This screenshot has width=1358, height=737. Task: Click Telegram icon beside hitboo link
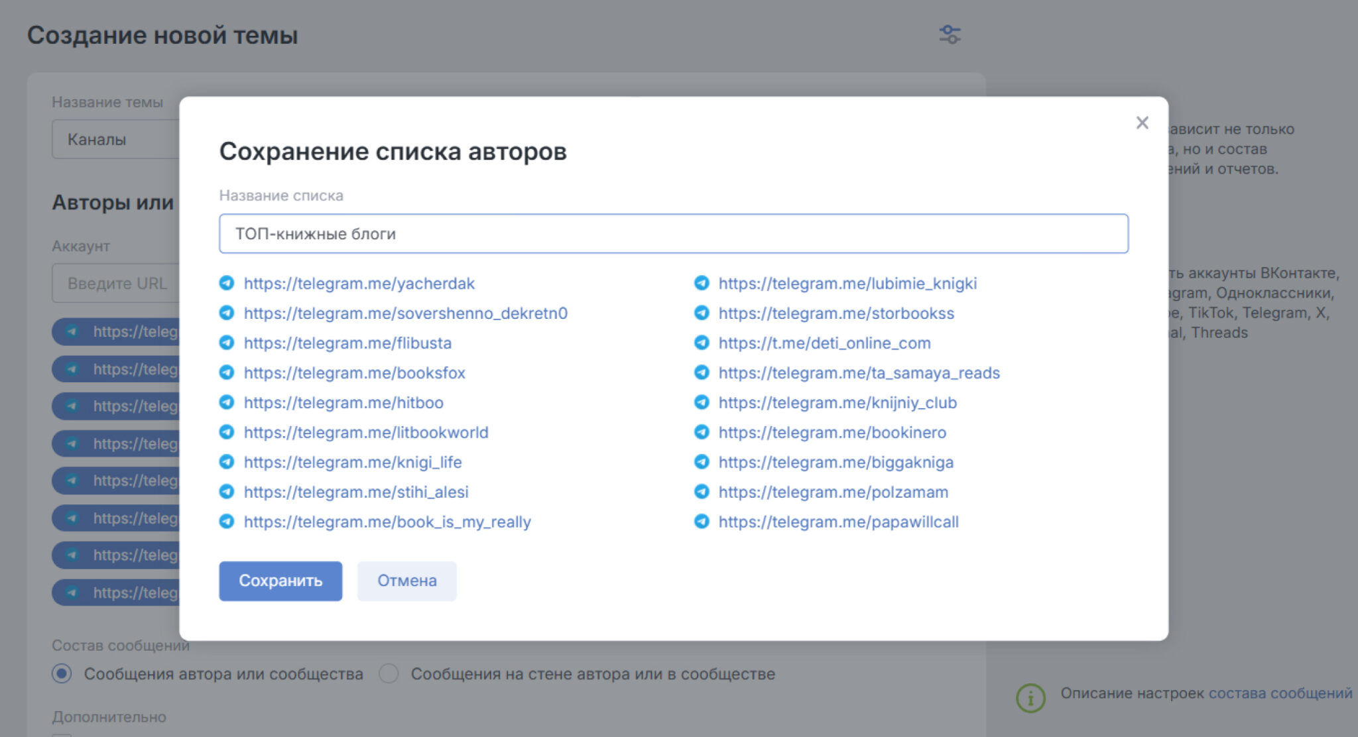(x=227, y=402)
